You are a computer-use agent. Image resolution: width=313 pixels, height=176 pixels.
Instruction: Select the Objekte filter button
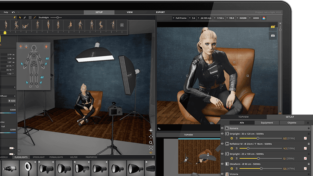[292, 123]
